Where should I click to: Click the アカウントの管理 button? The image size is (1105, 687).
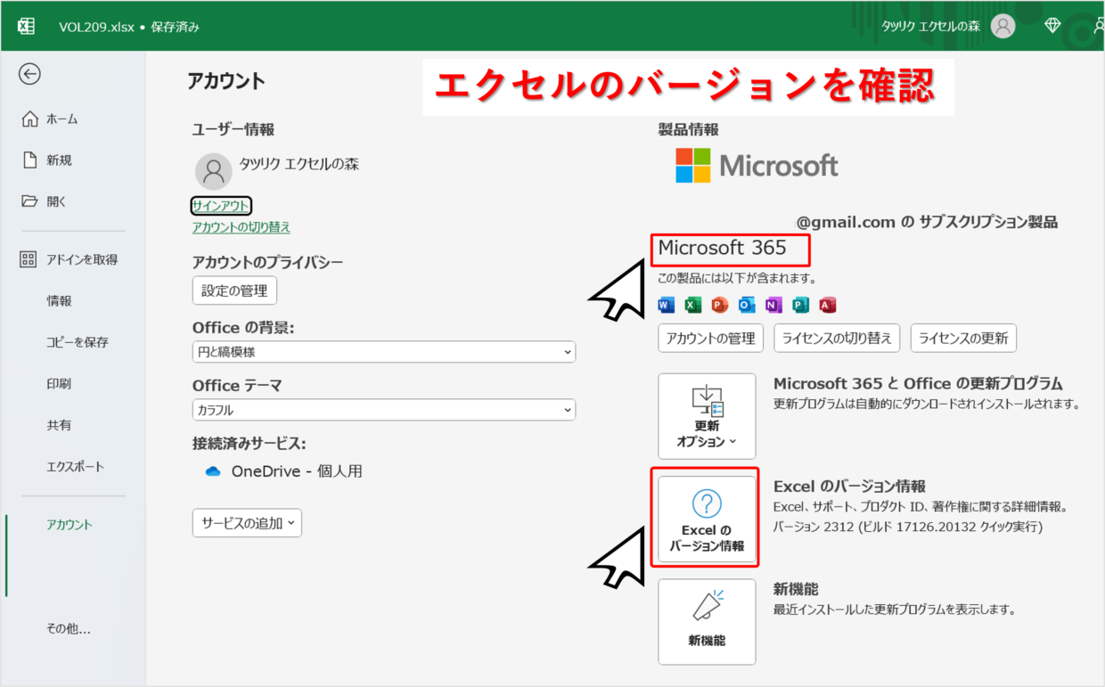click(x=711, y=339)
